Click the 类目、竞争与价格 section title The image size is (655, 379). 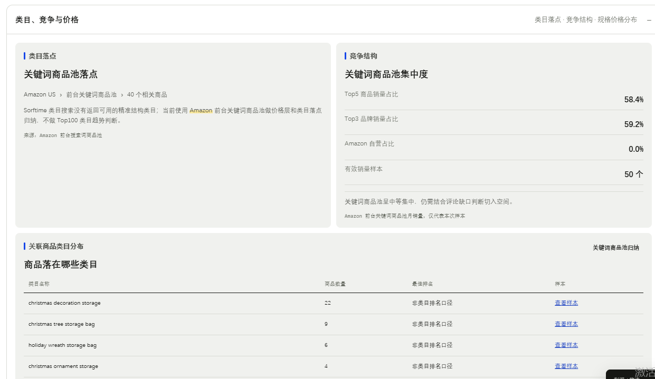tap(47, 20)
